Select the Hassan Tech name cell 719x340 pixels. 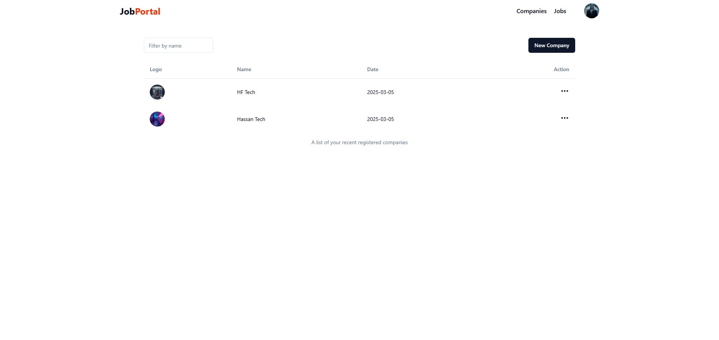point(251,119)
